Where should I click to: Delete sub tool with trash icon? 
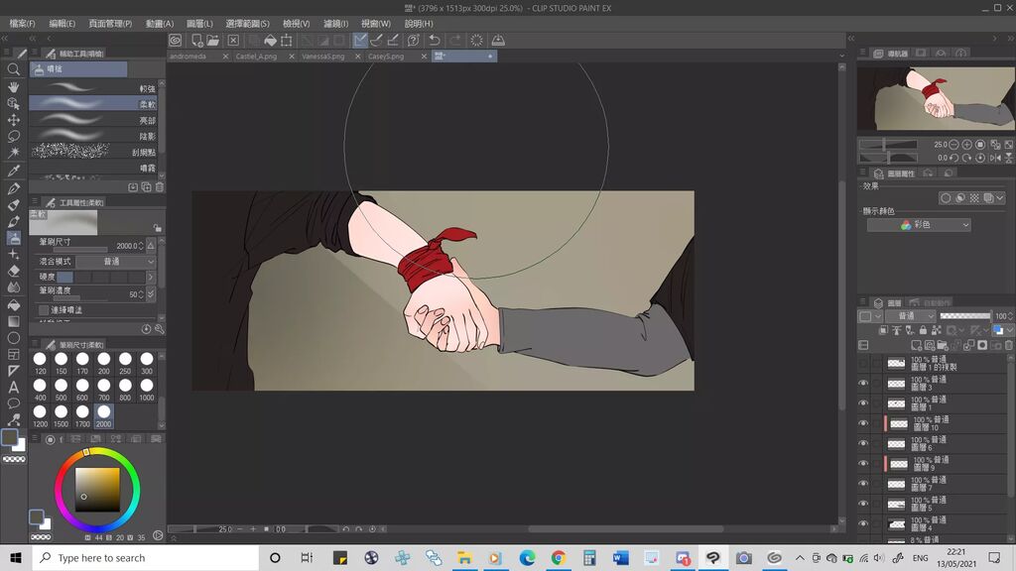click(160, 187)
